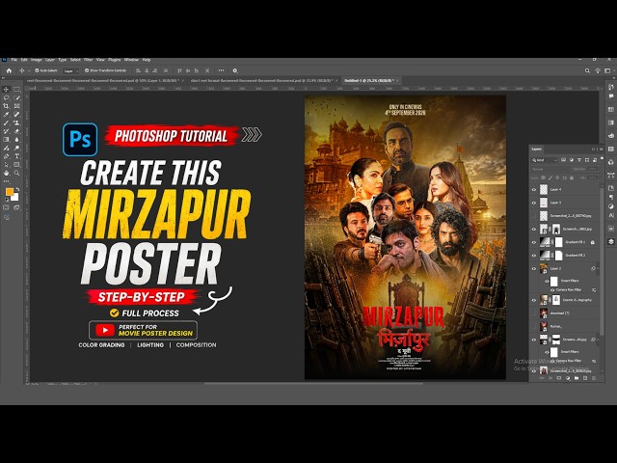Click Create new adjustment layer button
The image size is (617, 463).
[568, 378]
